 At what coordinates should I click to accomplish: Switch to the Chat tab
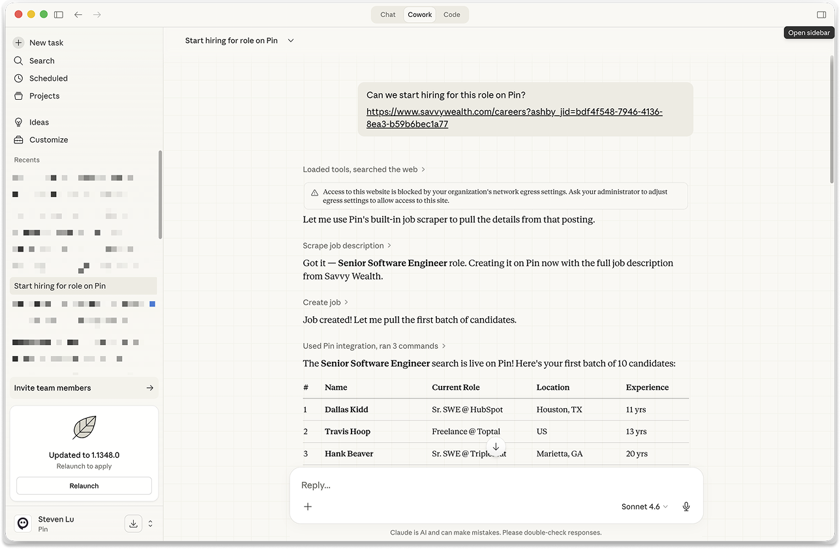(x=388, y=14)
